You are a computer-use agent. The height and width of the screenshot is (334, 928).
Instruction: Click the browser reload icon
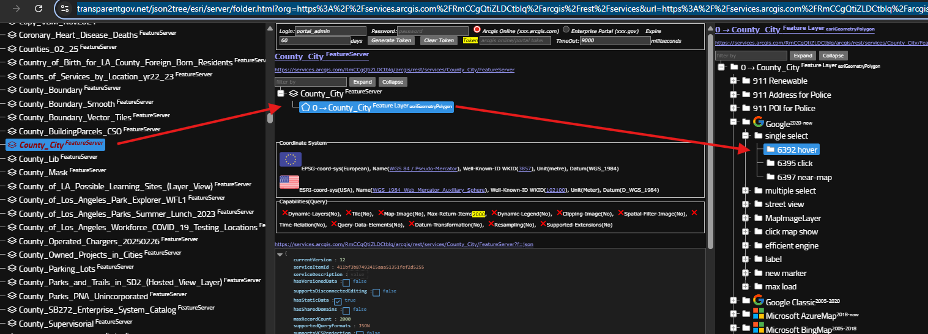click(x=39, y=9)
